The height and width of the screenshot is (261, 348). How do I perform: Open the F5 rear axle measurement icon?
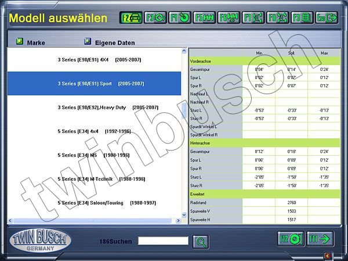coord(204,18)
